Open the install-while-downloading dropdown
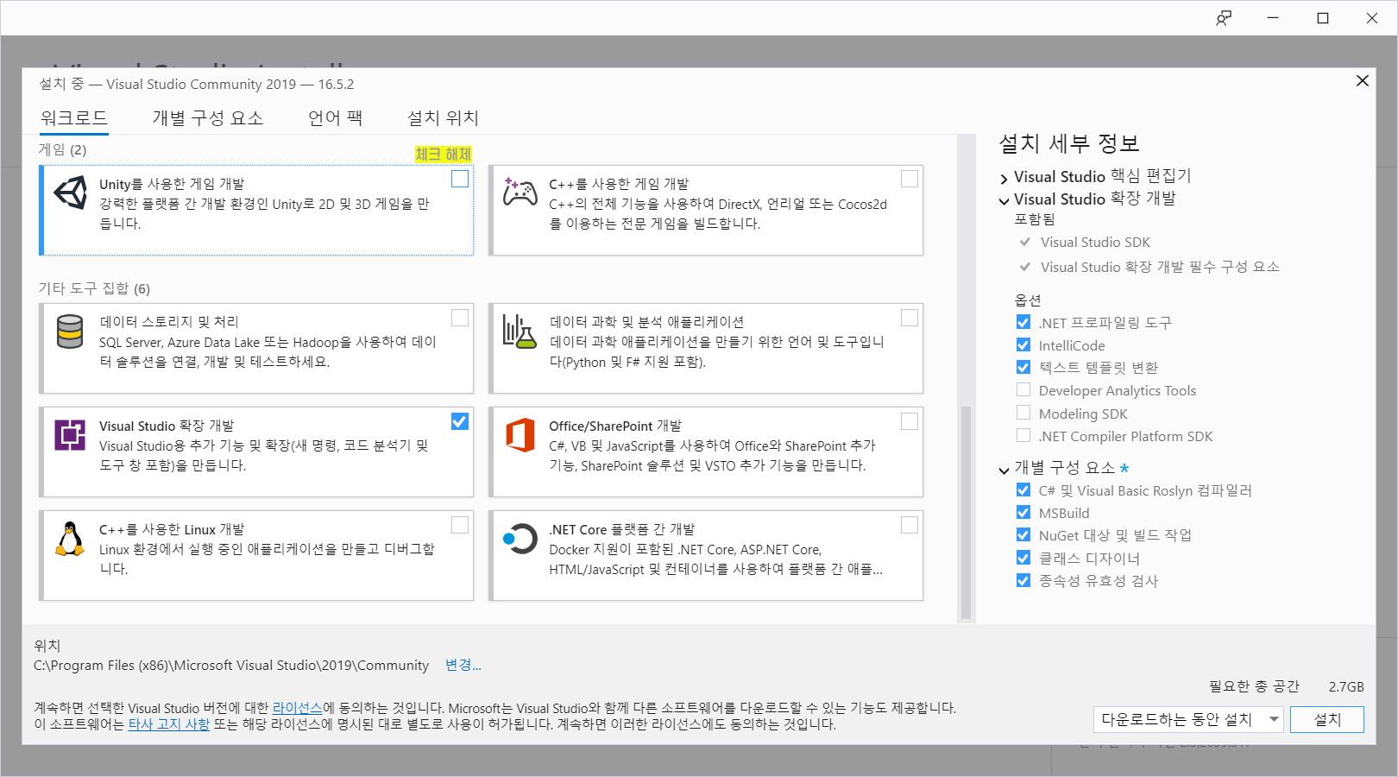The image size is (1398, 777). point(1188,719)
